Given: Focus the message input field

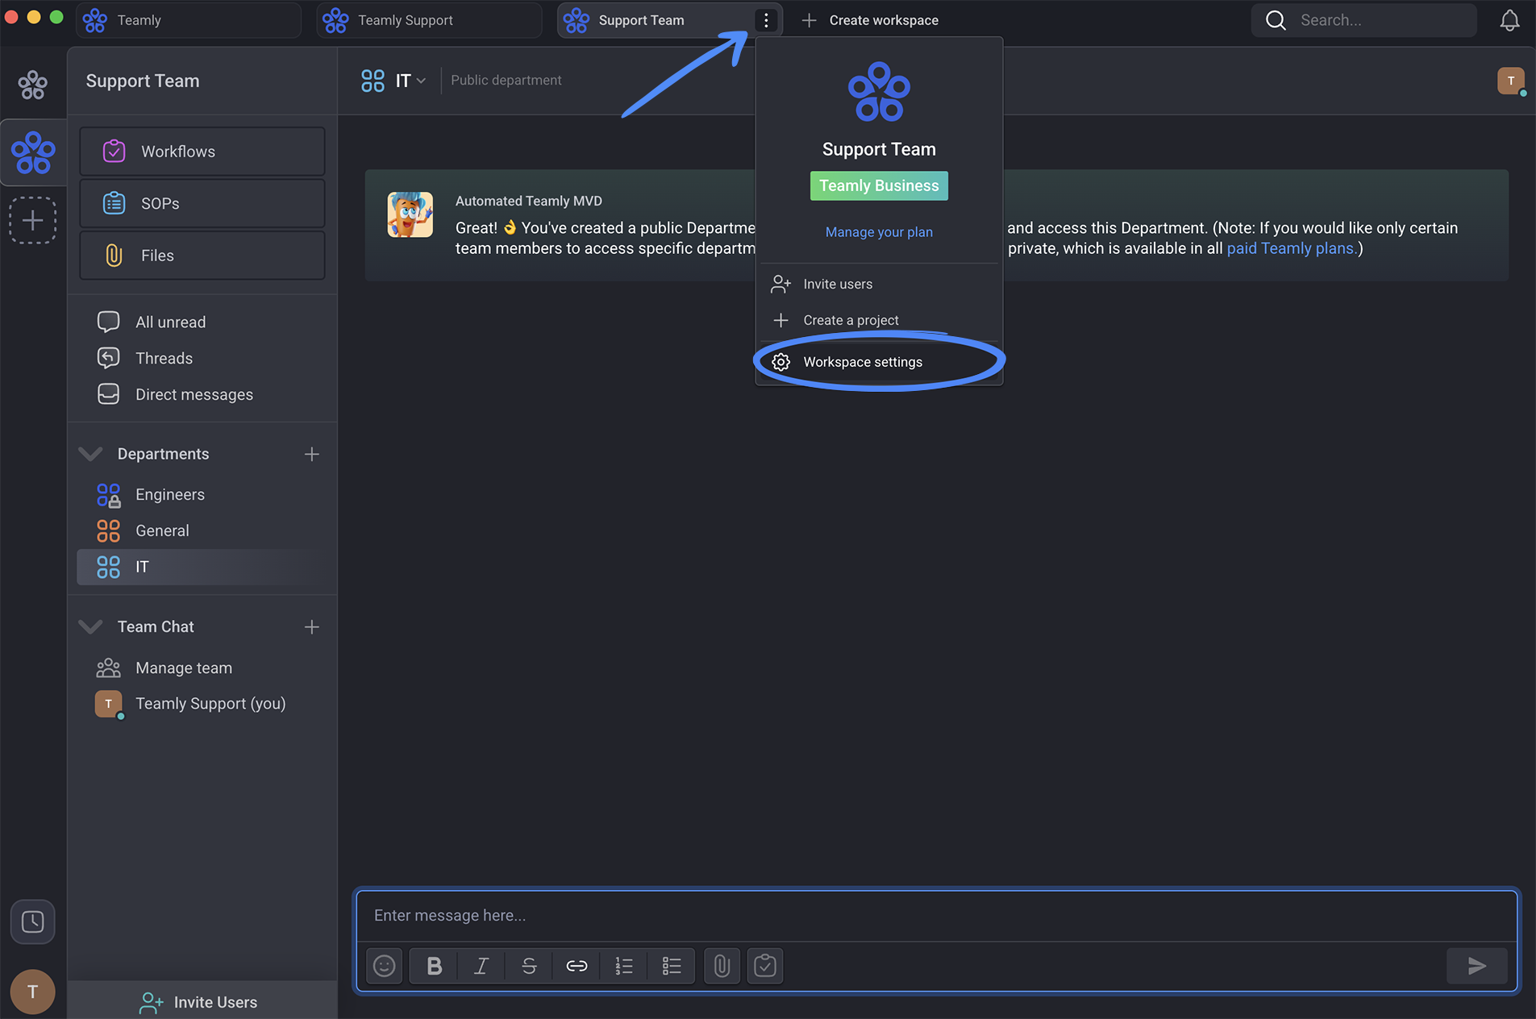Looking at the screenshot, I should tap(937, 916).
